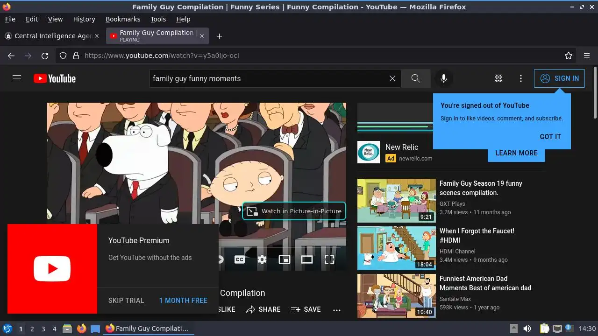This screenshot has width=598, height=336.
Task: Toggle theater mode view
Action: [307, 259]
